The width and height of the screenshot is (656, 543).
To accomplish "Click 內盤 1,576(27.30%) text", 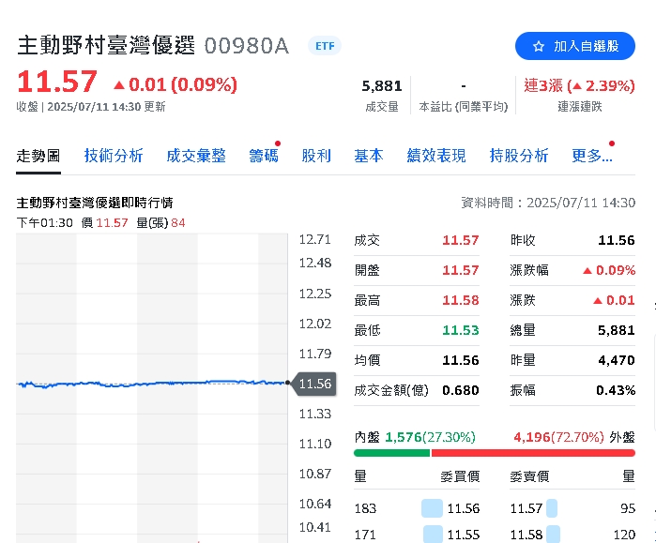I will [x=415, y=437].
